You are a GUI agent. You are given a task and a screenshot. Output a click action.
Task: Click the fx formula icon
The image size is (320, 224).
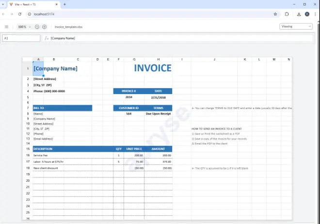point(47,38)
